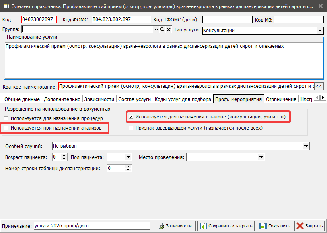This screenshot has width=327, height=233.
Task: Click the Примечание input field
Action: (92, 226)
